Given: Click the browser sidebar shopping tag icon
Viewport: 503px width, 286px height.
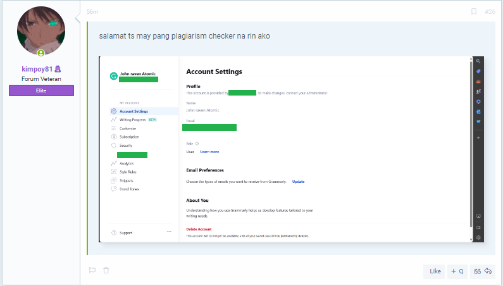Looking at the screenshot, I should tap(478, 71).
